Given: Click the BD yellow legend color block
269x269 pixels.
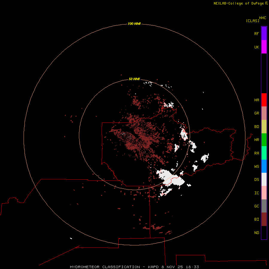Looking at the screenshot, I should [x=264, y=127].
